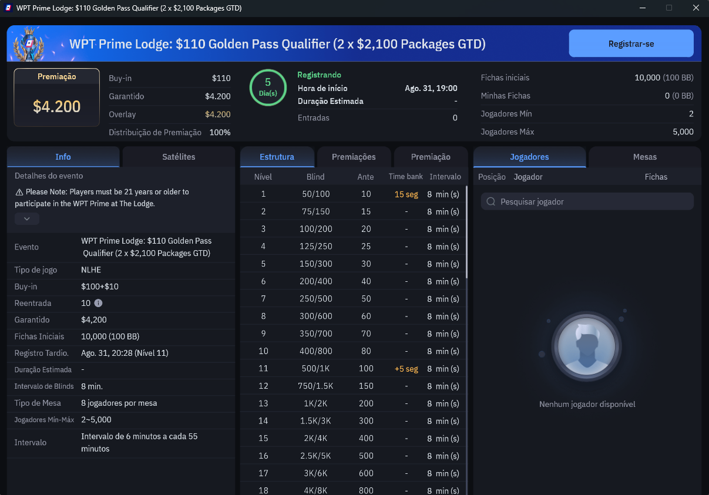Click the $4.200 Premiação prize card
709x495 pixels.
(x=57, y=97)
